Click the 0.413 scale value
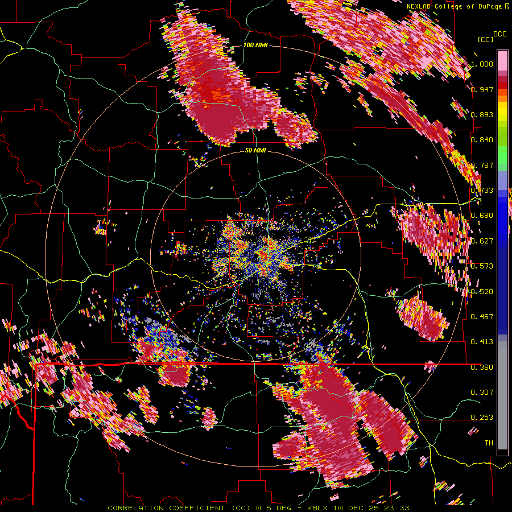512x512 pixels. point(482,342)
